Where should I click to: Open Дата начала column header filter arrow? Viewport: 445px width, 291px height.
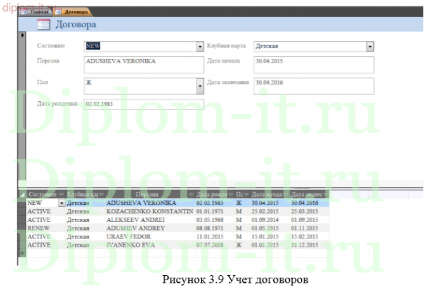click(286, 195)
